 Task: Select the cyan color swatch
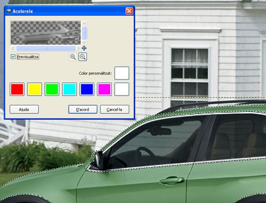69,89
